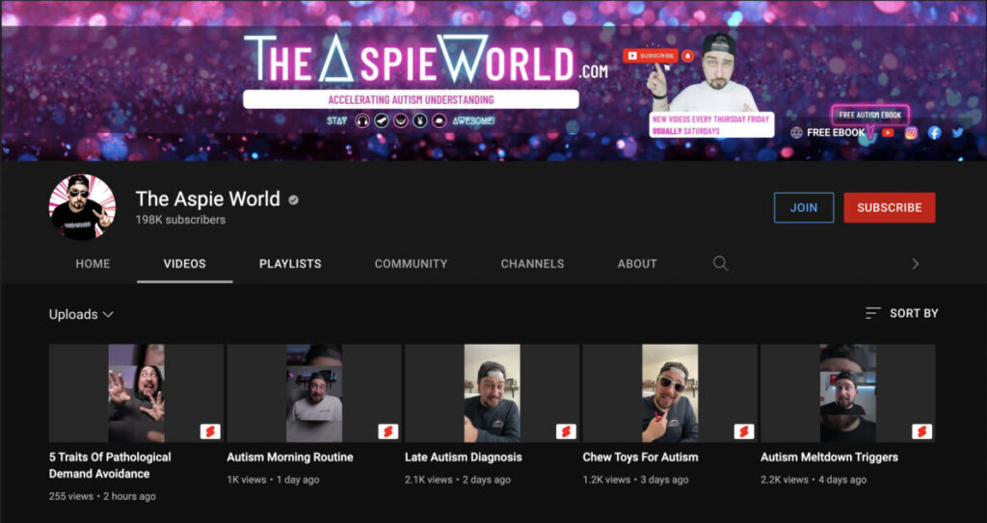Viewport: 987px width, 523px height.
Task: View the About tab
Action: (637, 264)
